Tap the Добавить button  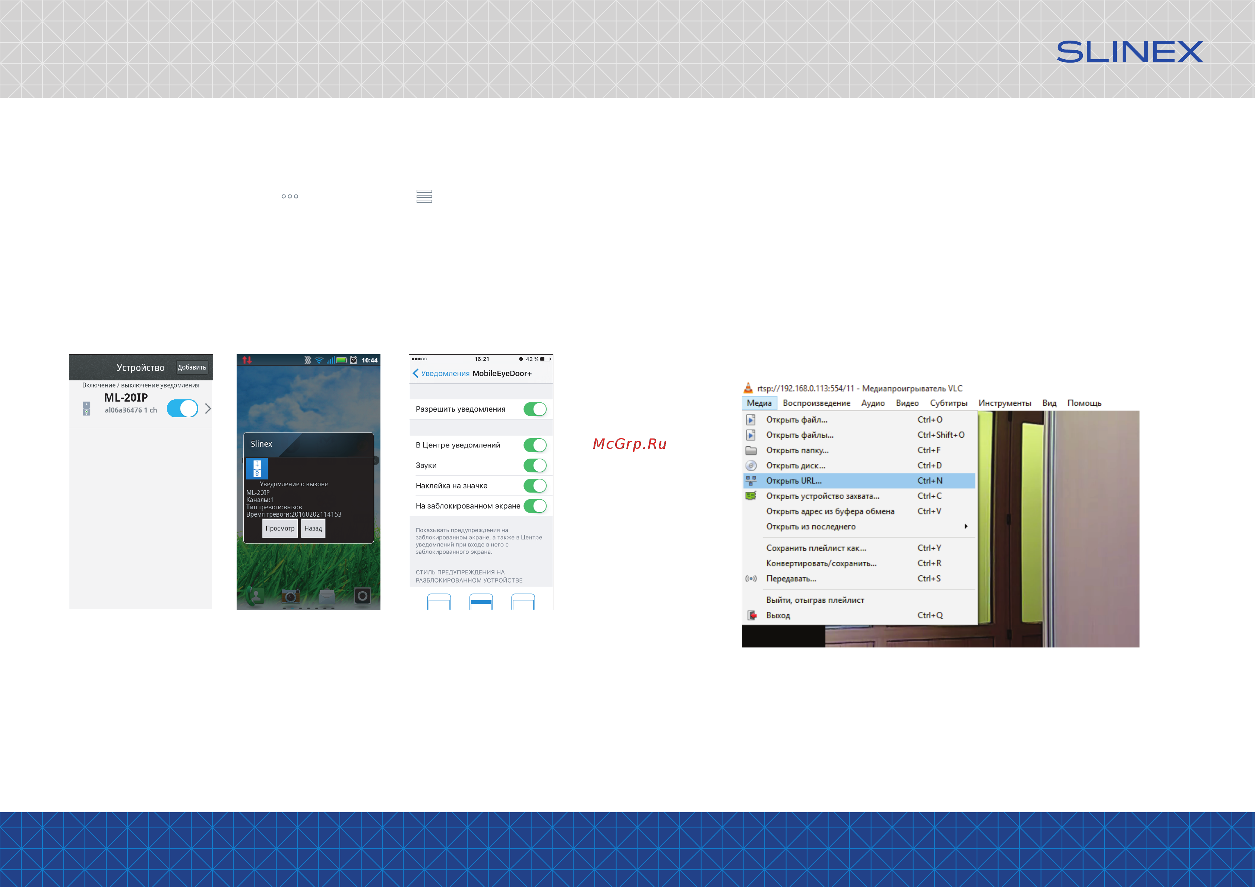(192, 367)
